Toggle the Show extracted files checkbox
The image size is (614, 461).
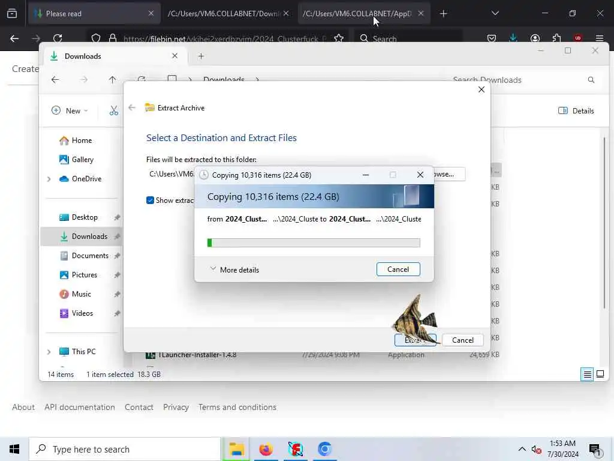point(150,200)
